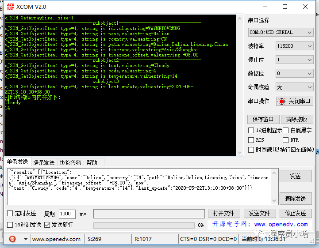Open the small arrow menu in status bar

point(26,239)
